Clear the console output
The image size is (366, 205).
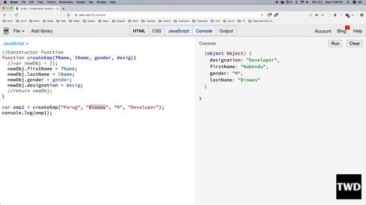(x=355, y=43)
